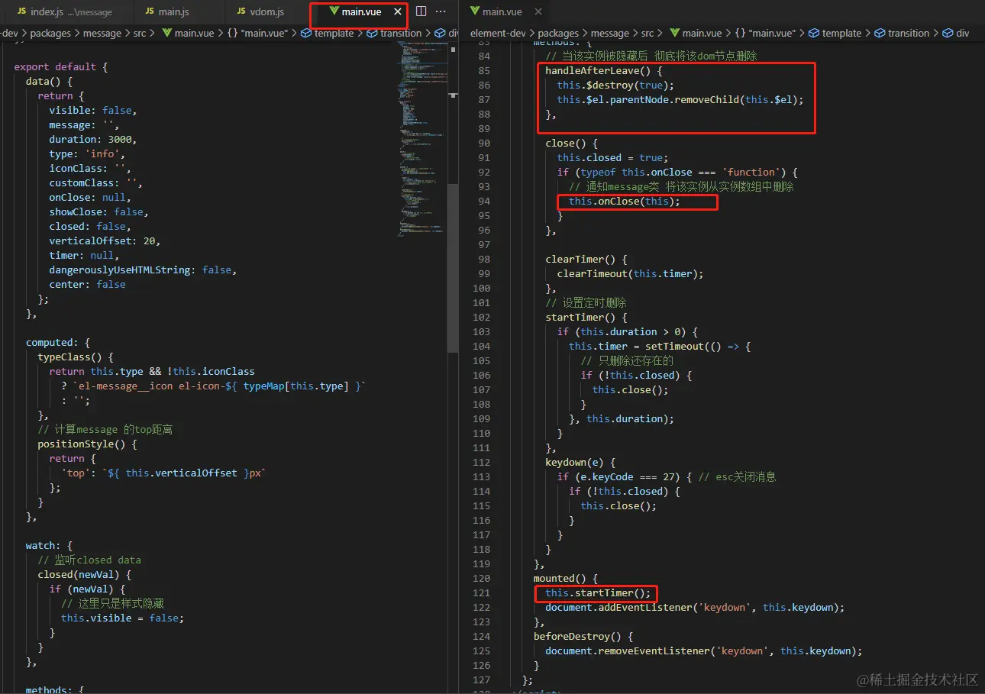
Task: Click the left editor minimap
Action: 422,137
